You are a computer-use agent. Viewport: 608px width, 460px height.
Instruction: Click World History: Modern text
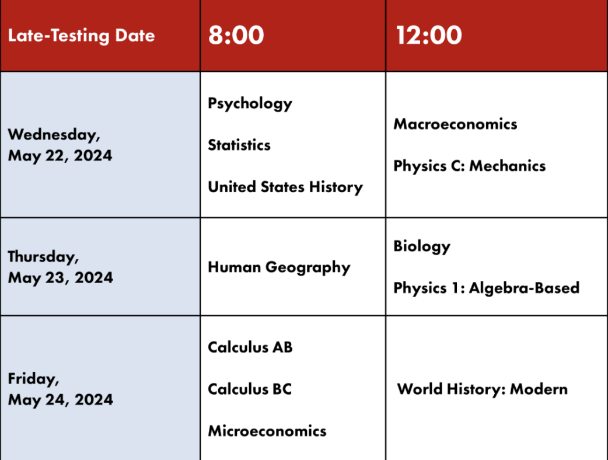[x=483, y=389]
